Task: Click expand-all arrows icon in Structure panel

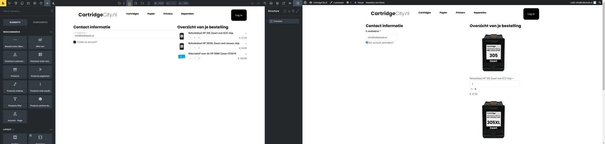Action: tap(297, 11)
